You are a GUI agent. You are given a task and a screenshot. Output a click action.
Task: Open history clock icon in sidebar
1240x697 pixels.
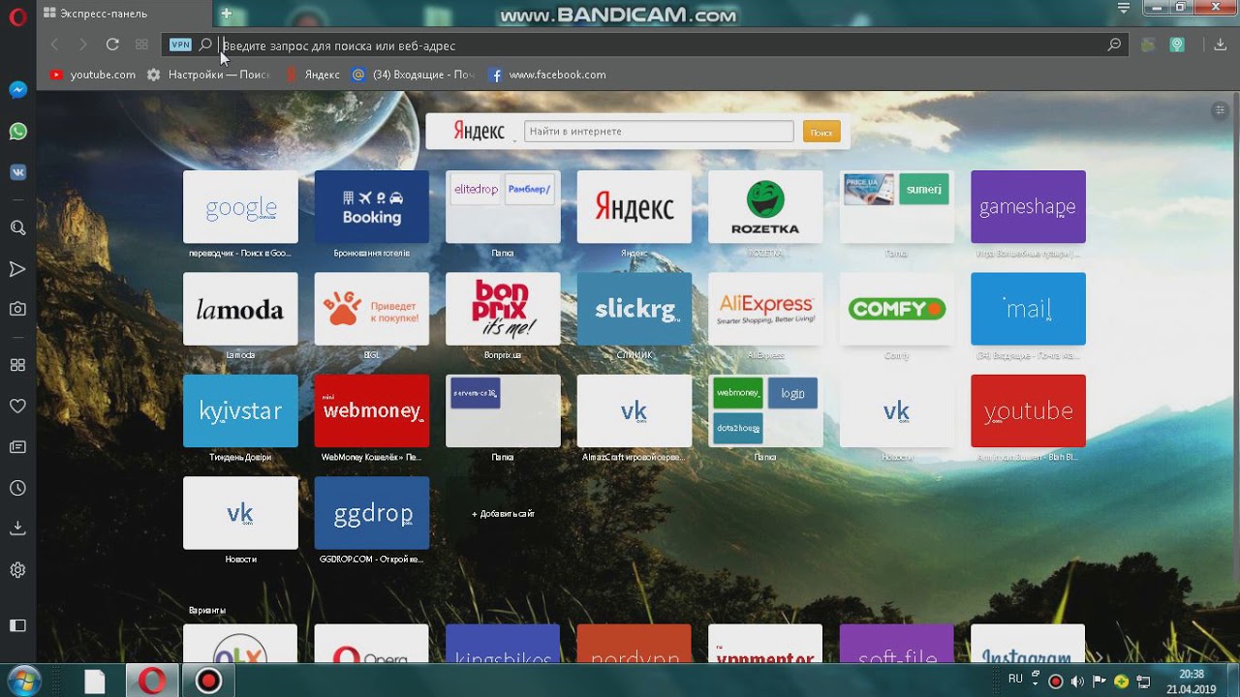(17, 488)
